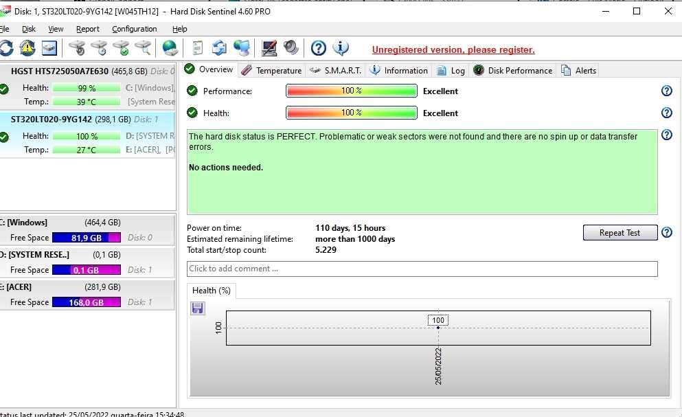
Task: Switch to the Disk Performance tab
Action: tap(513, 71)
